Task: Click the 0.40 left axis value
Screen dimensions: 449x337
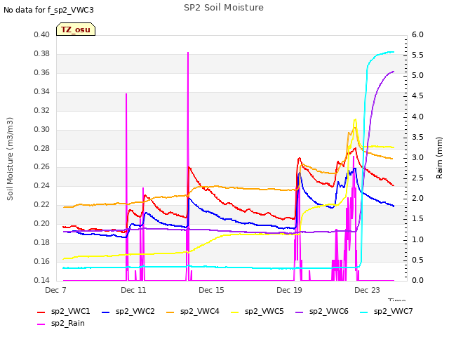Action: tap(42, 34)
